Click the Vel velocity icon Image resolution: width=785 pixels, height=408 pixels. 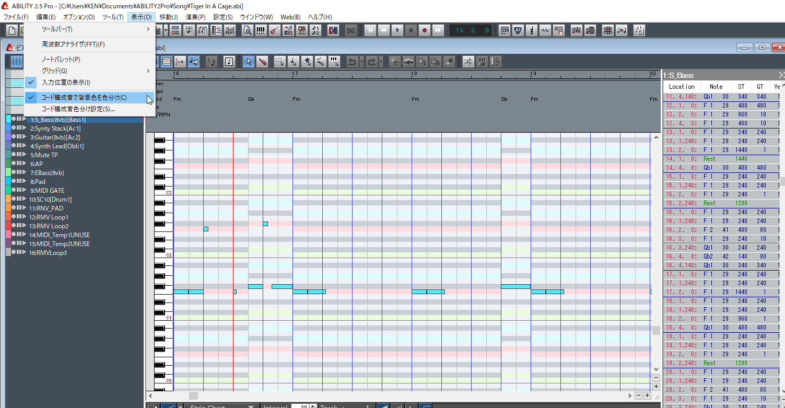[x=482, y=62]
